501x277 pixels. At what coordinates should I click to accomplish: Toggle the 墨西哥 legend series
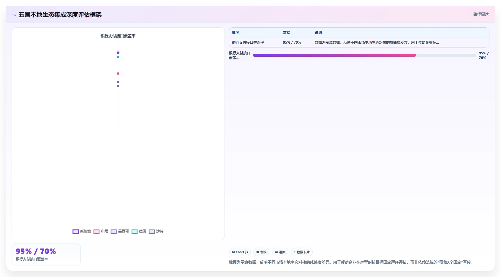coord(120,231)
